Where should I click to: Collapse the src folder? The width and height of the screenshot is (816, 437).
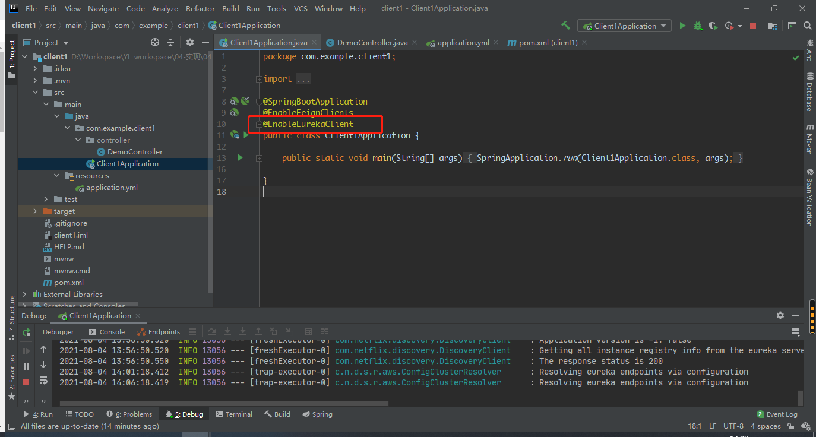[35, 93]
